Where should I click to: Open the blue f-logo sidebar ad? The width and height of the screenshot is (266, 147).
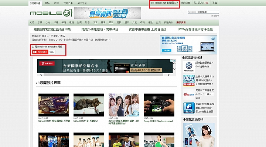click(x=189, y=108)
